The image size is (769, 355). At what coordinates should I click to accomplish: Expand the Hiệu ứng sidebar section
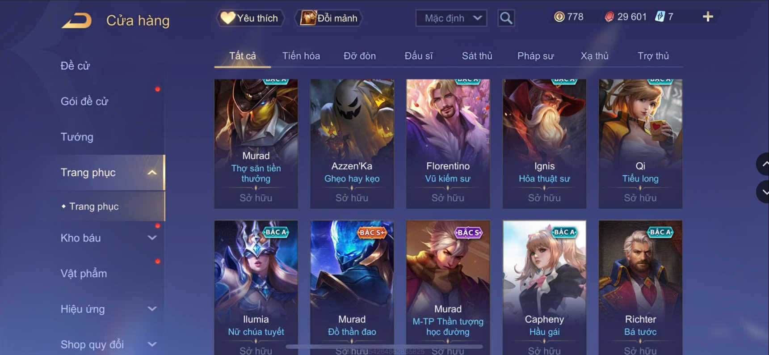point(152,309)
